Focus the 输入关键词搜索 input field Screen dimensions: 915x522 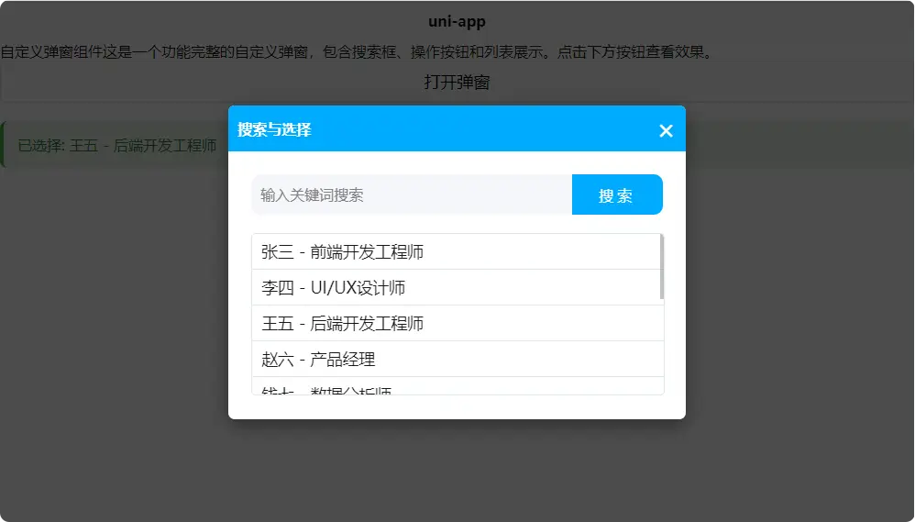tap(411, 194)
